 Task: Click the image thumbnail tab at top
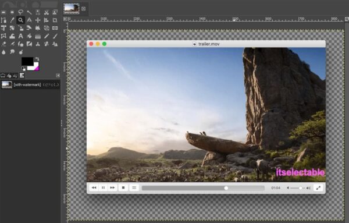point(71,9)
